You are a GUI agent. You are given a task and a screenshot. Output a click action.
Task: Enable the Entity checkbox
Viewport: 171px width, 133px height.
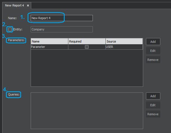coord(10,29)
